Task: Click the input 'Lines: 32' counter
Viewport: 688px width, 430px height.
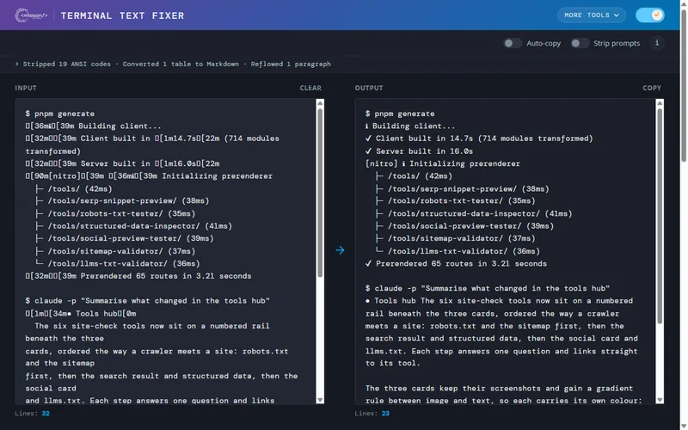Action: tap(32, 414)
